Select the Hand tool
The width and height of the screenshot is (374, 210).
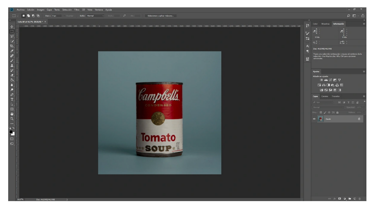click(x=12, y=114)
